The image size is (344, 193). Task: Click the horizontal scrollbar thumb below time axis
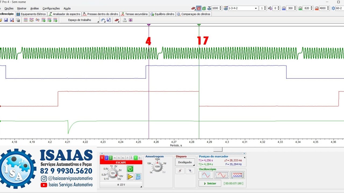pos(218,149)
